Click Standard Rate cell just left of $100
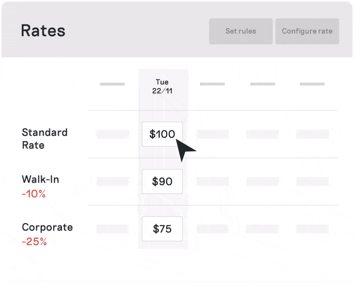 click(112, 134)
